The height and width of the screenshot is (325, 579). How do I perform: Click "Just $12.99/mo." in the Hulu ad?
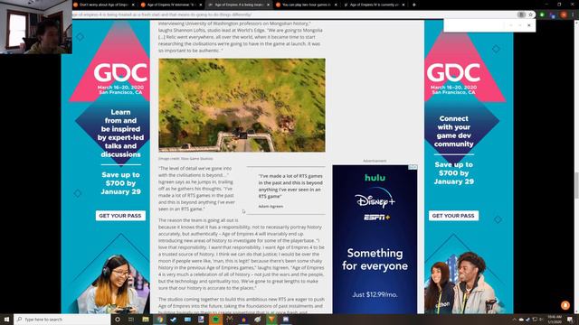(x=375, y=294)
